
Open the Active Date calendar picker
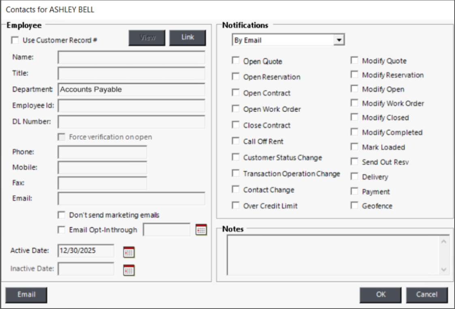point(128,251)
